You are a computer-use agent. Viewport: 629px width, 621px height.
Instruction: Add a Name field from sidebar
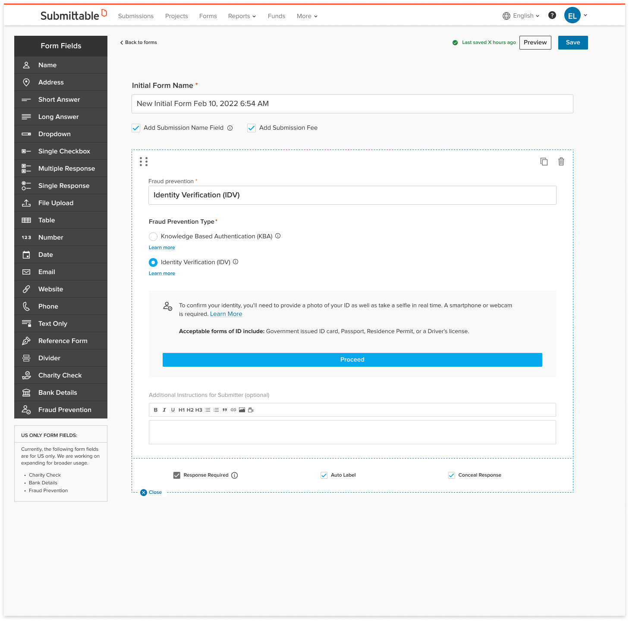(61, 65)
